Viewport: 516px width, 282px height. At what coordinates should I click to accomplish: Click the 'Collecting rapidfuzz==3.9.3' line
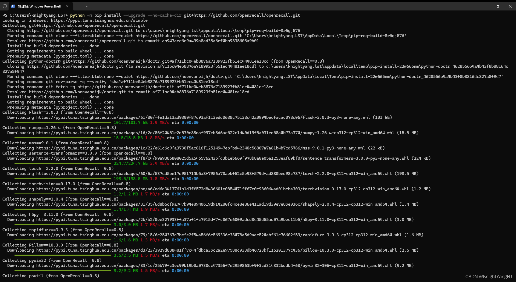coord(63,230)
